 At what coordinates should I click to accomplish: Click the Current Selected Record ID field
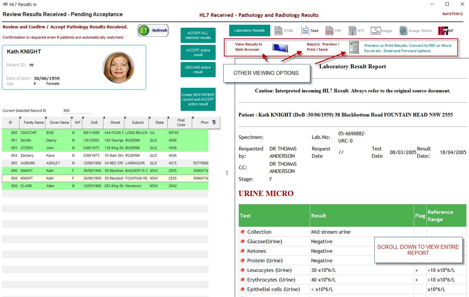pos(77,111)
